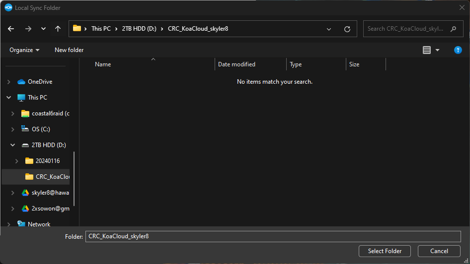Click the navigation pane vertical scrollbar

tap(74, 179)
